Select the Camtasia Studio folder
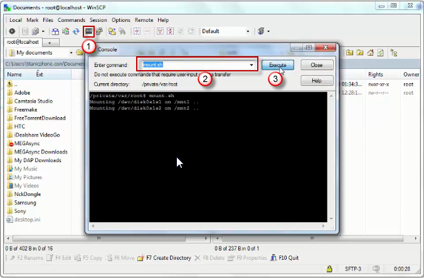The width and height of the screenshot is (424, 278). (30, 101)
